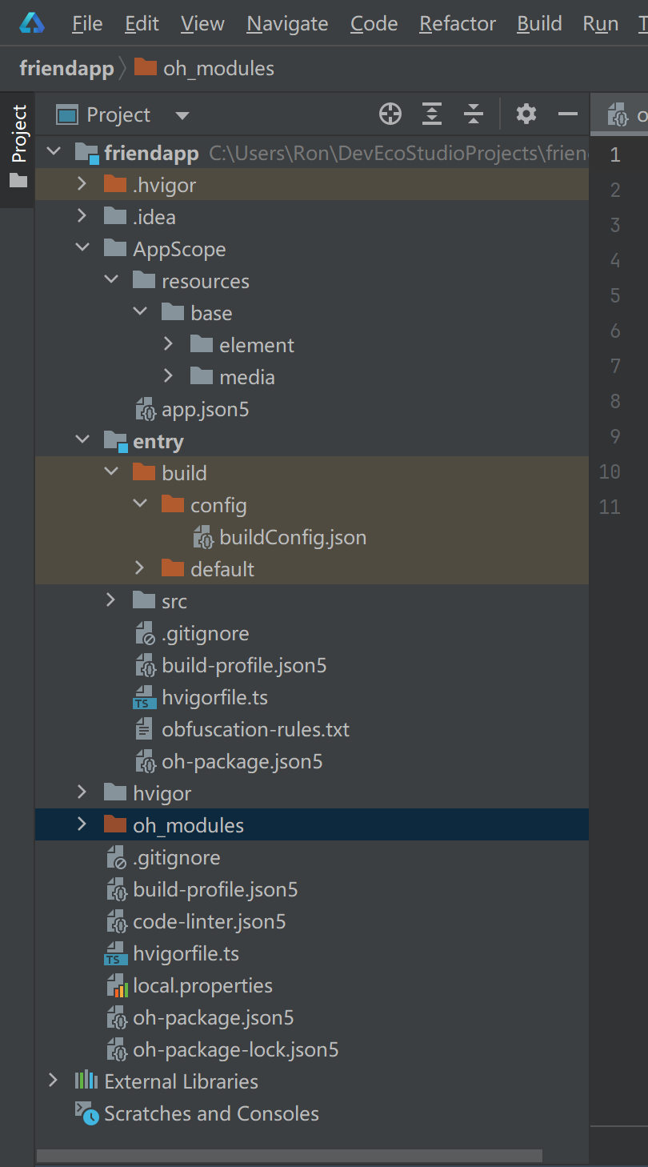Open Project panel settings gear

coord(526,114)
